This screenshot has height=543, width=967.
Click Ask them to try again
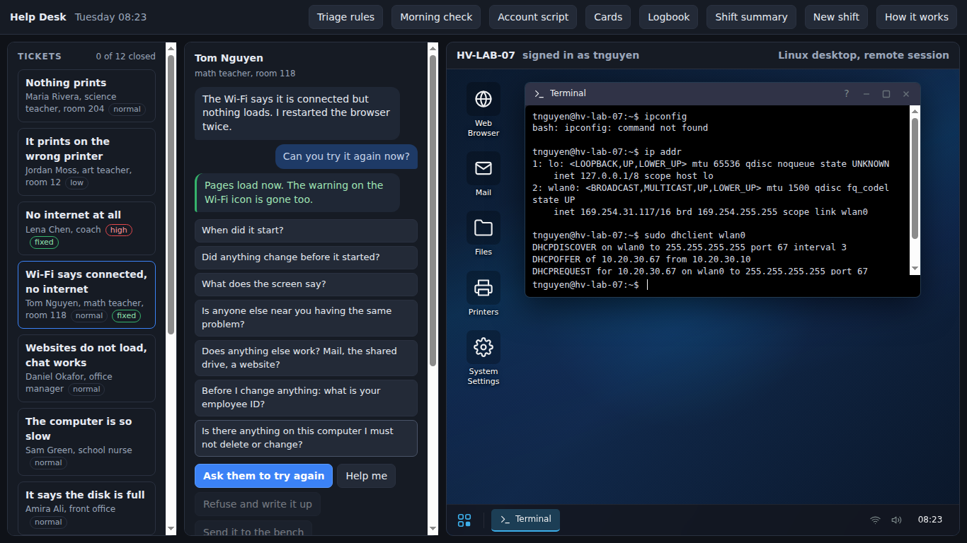click(x=263, y=476)
